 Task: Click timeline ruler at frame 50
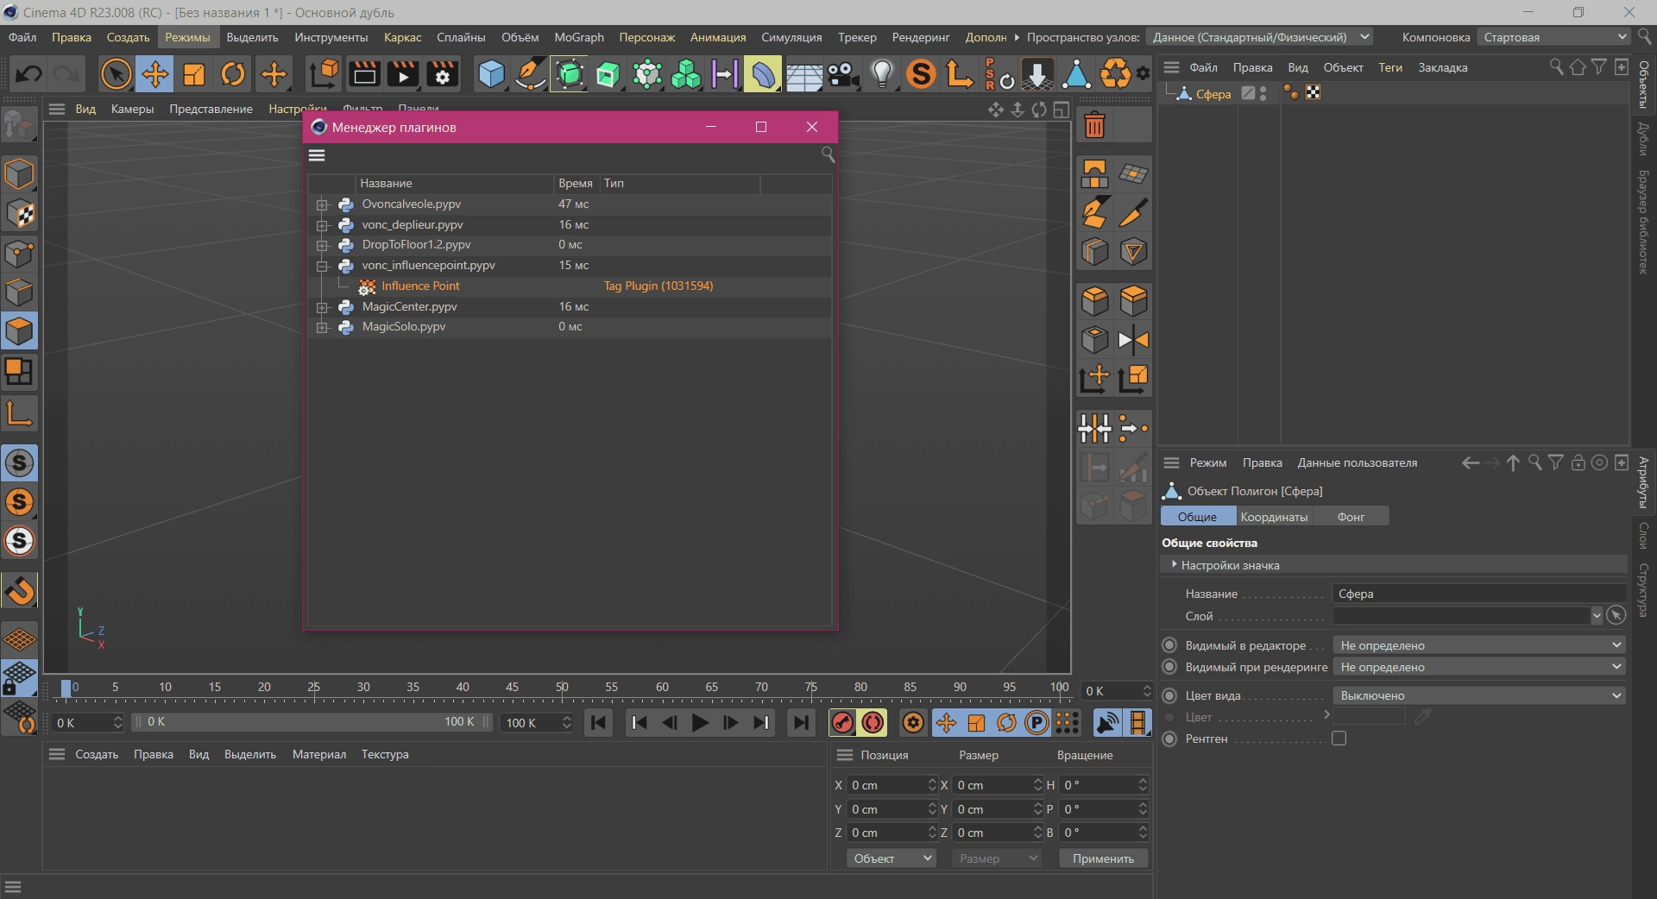(562, 688)
